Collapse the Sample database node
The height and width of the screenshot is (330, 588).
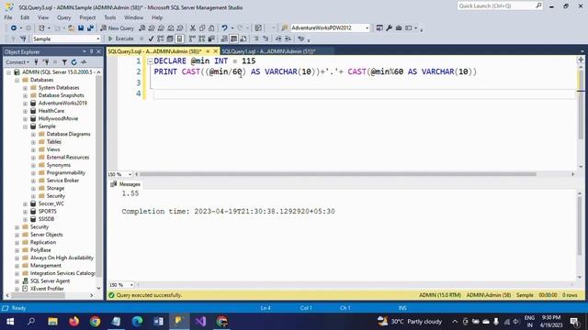click(25, 126)
